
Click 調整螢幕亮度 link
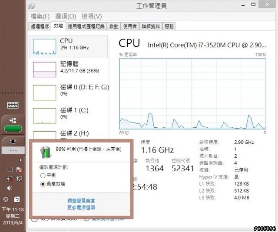click(x=81, y=201)
